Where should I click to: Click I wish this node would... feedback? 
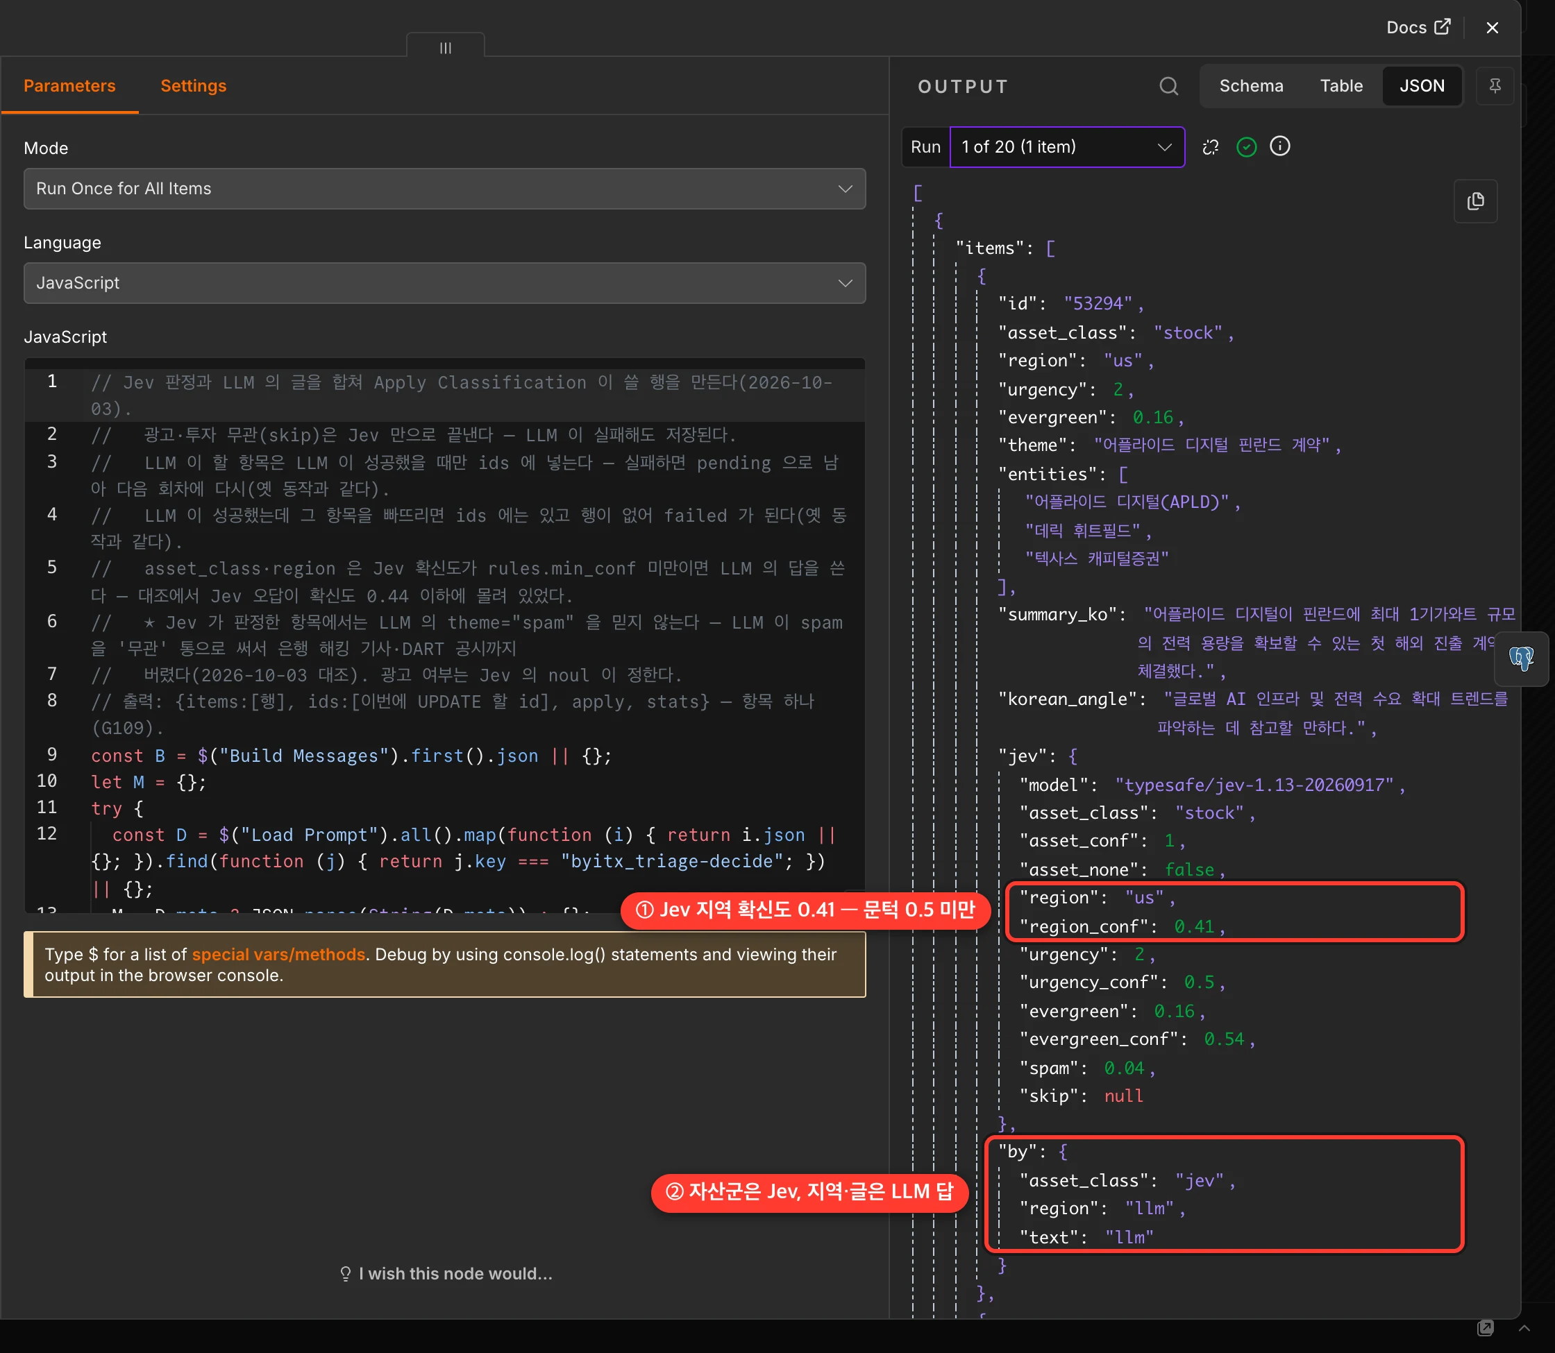pos(455,1274)
